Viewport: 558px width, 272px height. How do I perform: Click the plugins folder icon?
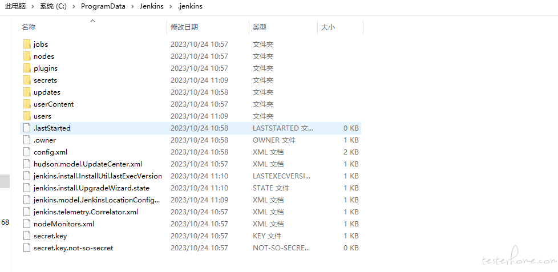click(x=27, y=68)
